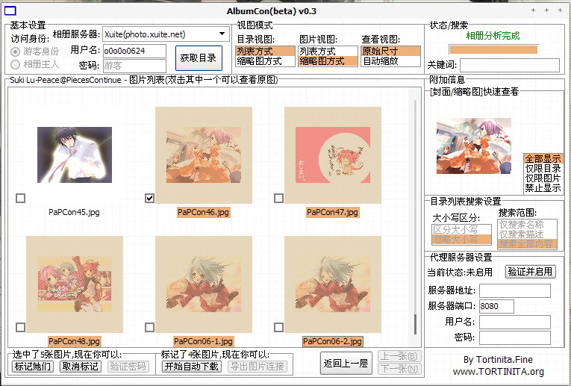
Task: Click the www.TORTINITA.org link text
Action: point(498,372)
